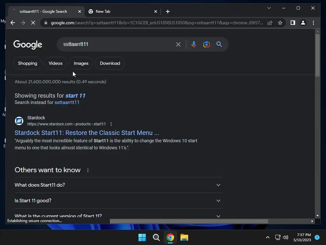Filter results by Videos
The image size is (326, 245).
(55, 63)
